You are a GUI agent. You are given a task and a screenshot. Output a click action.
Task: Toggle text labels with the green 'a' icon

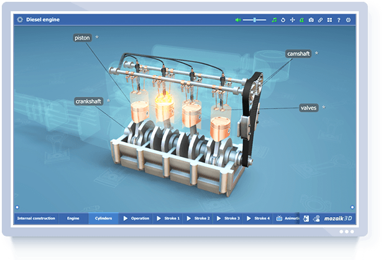click(301, 20)
